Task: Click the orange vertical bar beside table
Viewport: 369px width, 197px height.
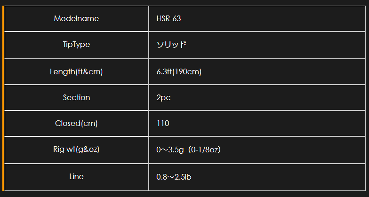Action: pos(3,98)
